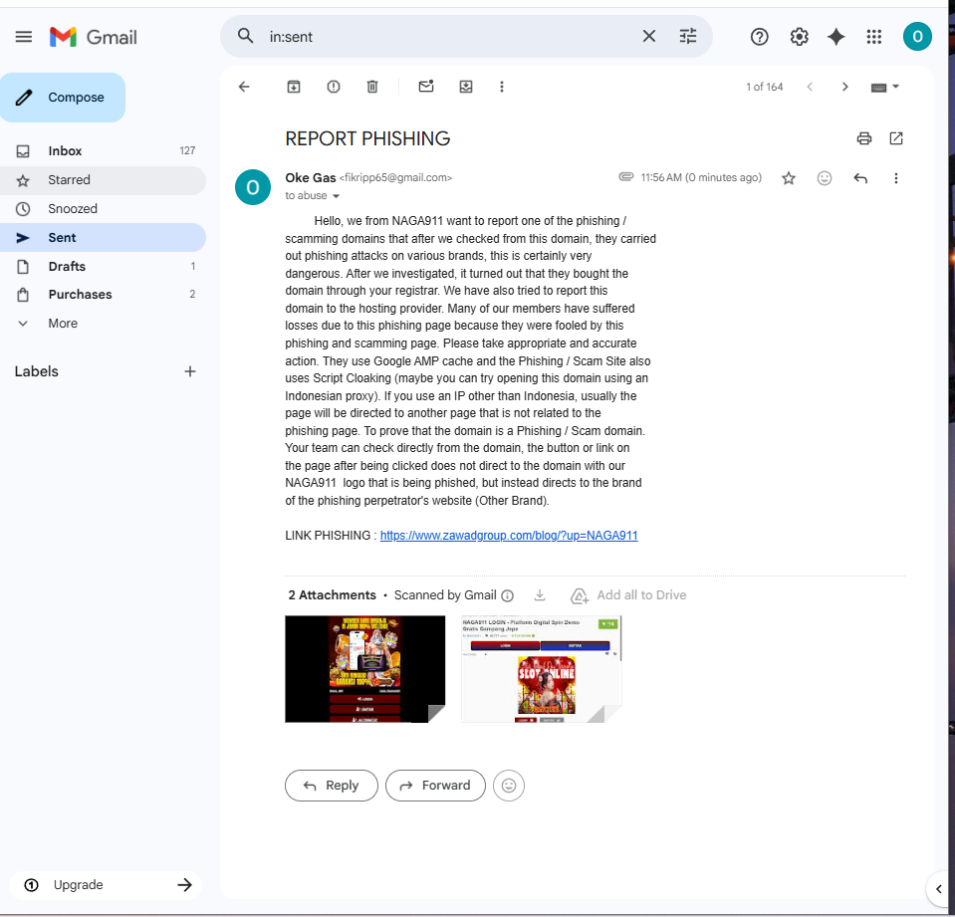The height and width of the screenshot is (917, 955).
Task: Click Add all to Drive
Action: [x=628, y=594]
